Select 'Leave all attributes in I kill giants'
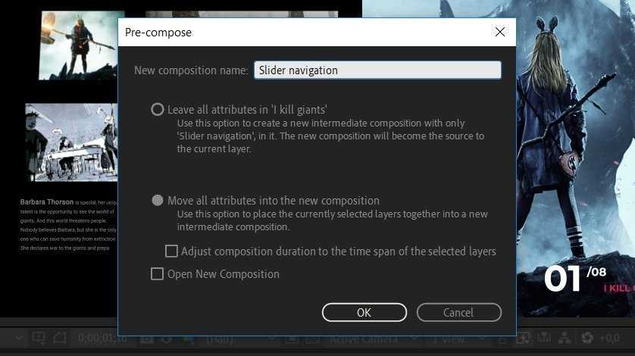The width and height of the screenshot is (635, 356). [x=158, y=109]
